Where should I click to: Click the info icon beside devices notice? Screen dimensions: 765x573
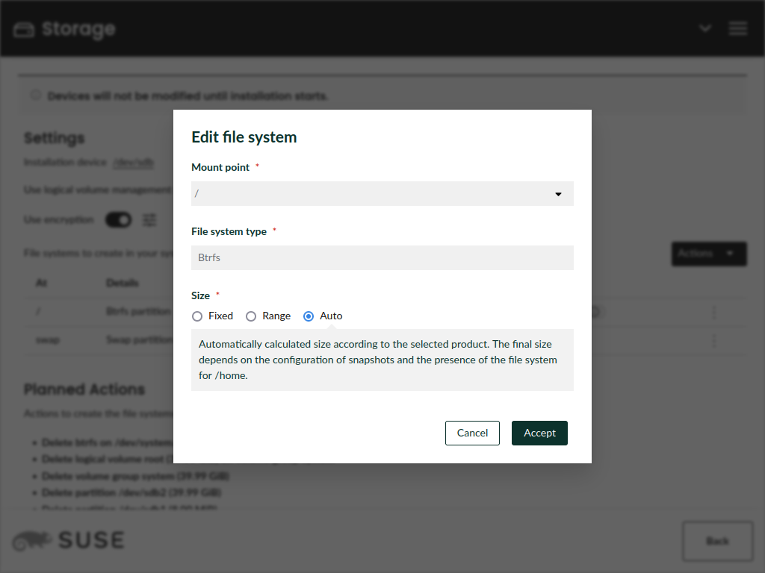click(x=35, y=95)
